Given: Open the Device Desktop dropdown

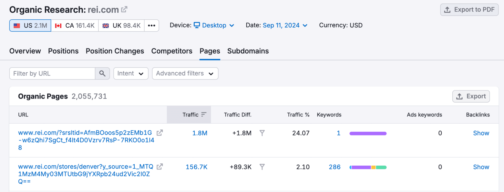Looking at the screenshot, I should click(x=214, y=25).
